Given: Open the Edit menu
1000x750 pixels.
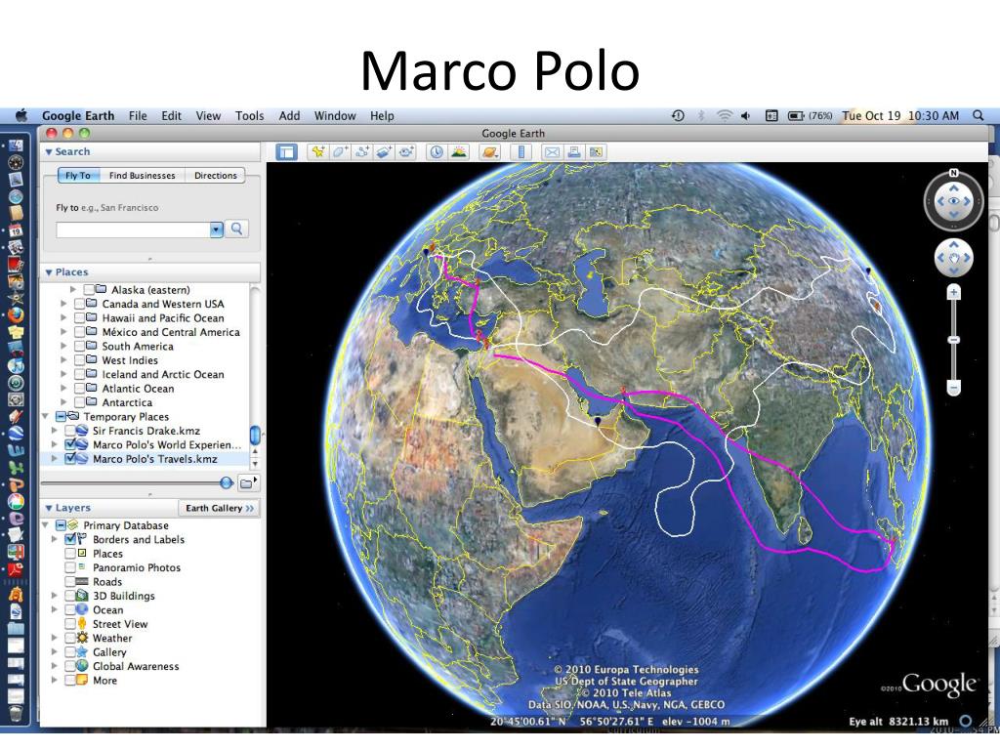Looking at the screenshot, I should click(172, 115).
